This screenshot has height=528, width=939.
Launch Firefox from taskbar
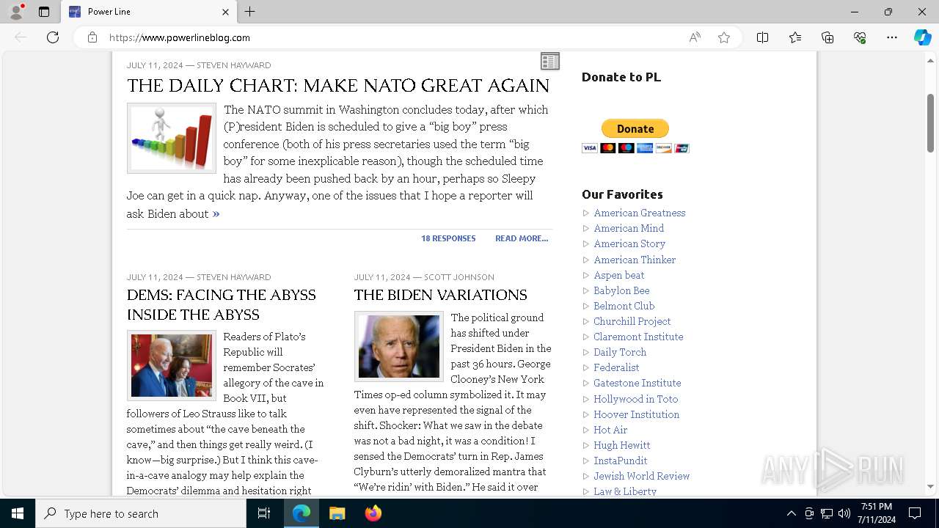(373, 513)
